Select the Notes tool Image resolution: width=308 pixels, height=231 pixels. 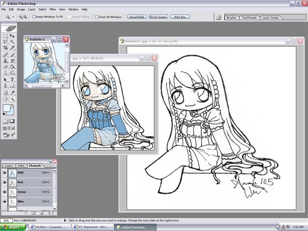point(5,93)
